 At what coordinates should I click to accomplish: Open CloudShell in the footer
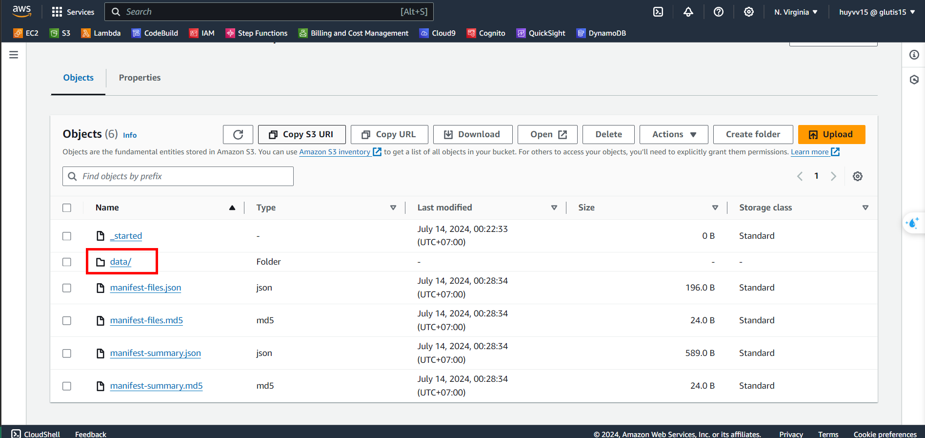click(36, 434)
